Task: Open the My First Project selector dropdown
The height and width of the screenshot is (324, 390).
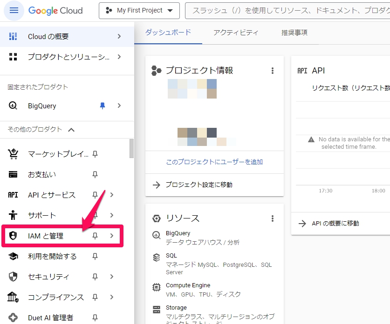Action: pyautogui.click(x=139, y=11)
